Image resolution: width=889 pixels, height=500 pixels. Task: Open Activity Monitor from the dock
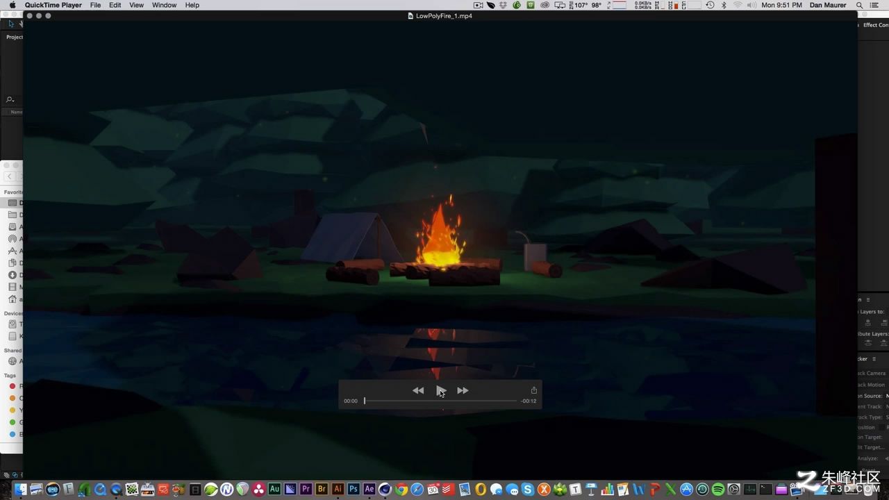(x=751, y=489)
